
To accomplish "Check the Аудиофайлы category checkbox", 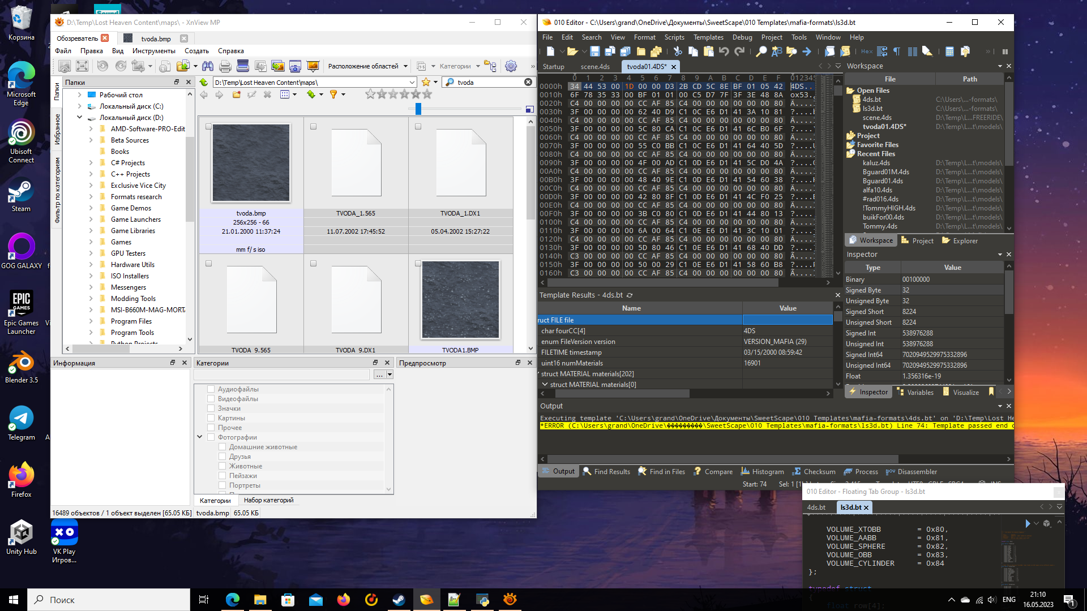I will tap(211, 389).
